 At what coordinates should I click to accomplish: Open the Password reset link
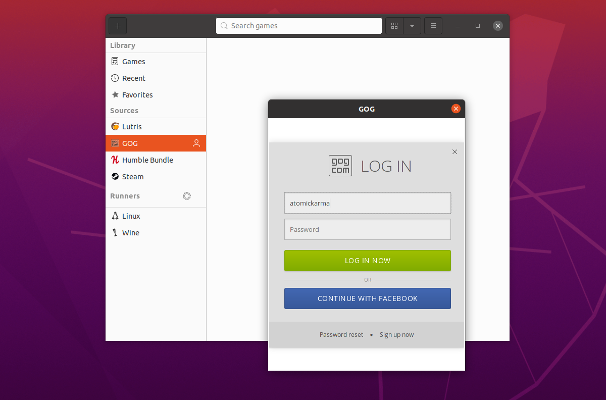point(341,334)
